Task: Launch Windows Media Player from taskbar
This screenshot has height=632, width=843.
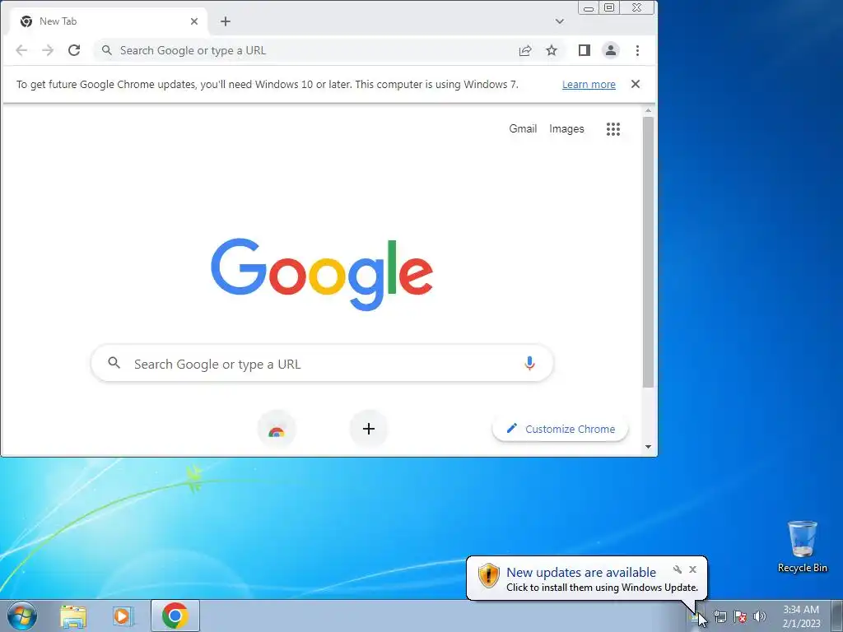Action: (x=123, y=616)
